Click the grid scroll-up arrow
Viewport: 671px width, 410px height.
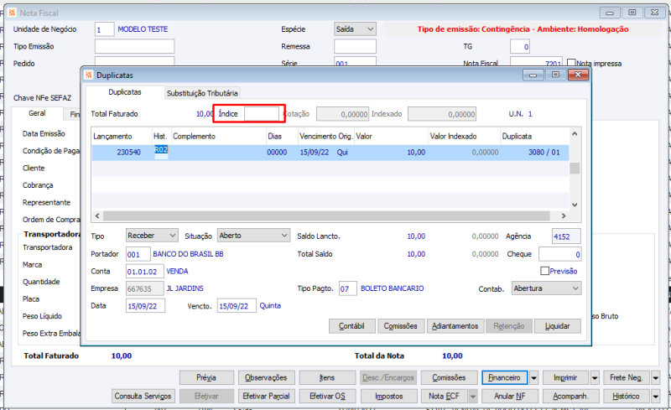575,134
